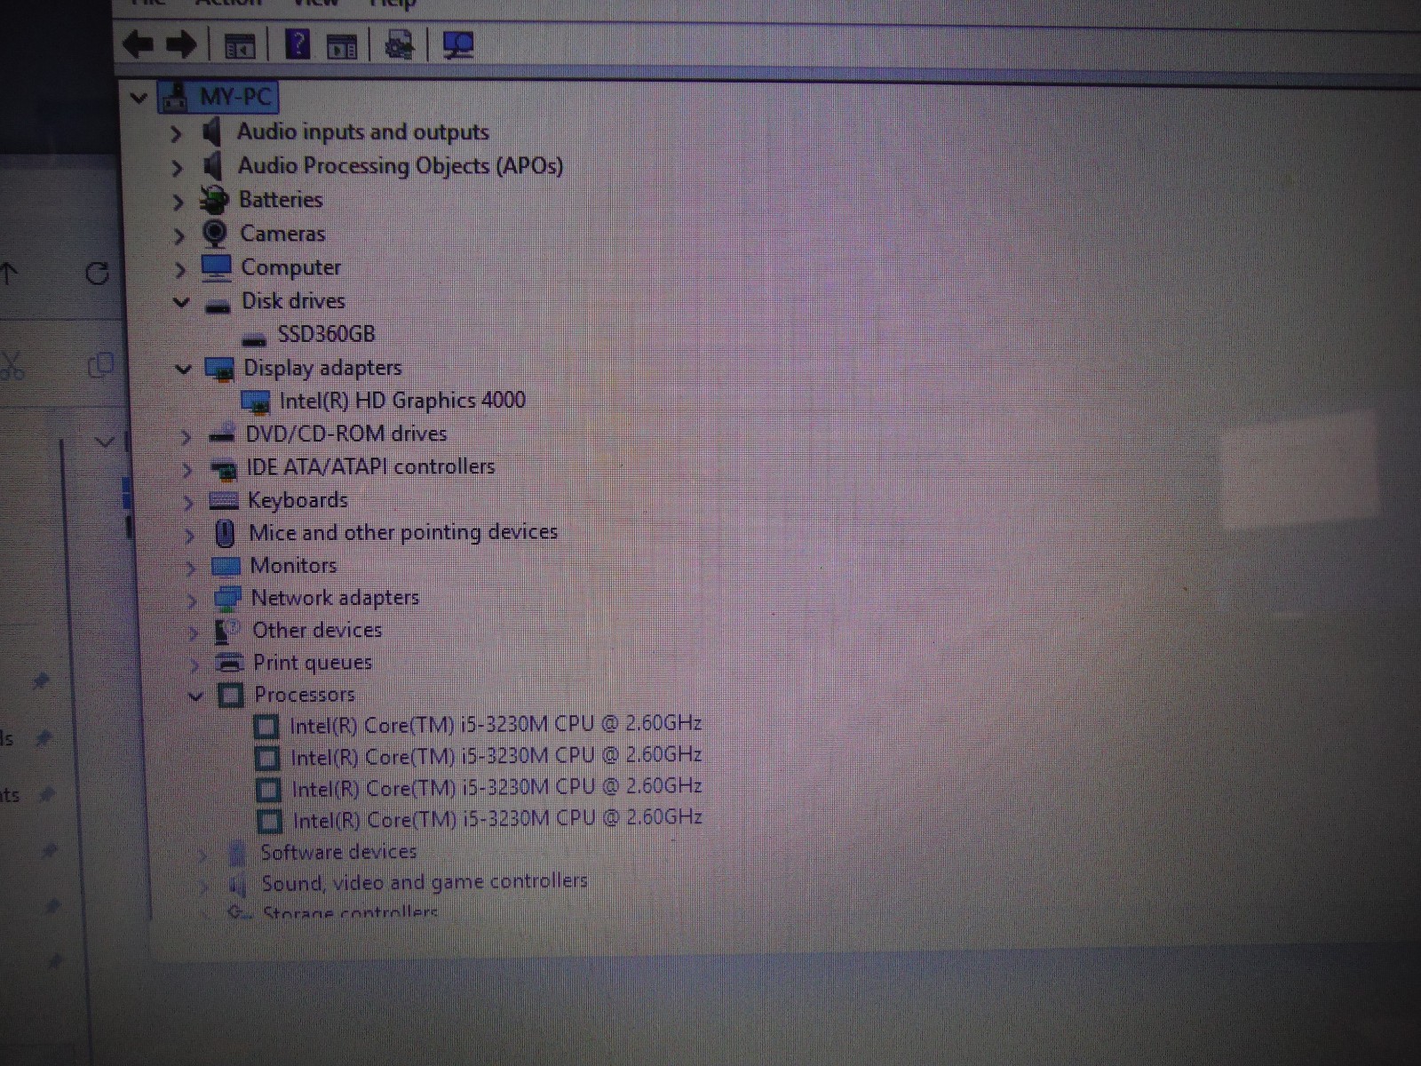
Task: Expand DVD/CD-ROM drives category
Action: pos(185,436)
